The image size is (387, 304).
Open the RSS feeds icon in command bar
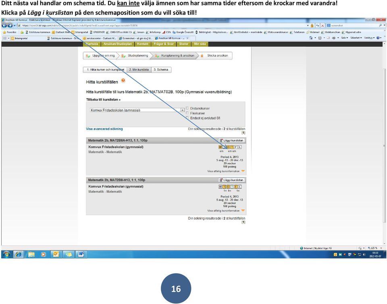tap(320, 38)
